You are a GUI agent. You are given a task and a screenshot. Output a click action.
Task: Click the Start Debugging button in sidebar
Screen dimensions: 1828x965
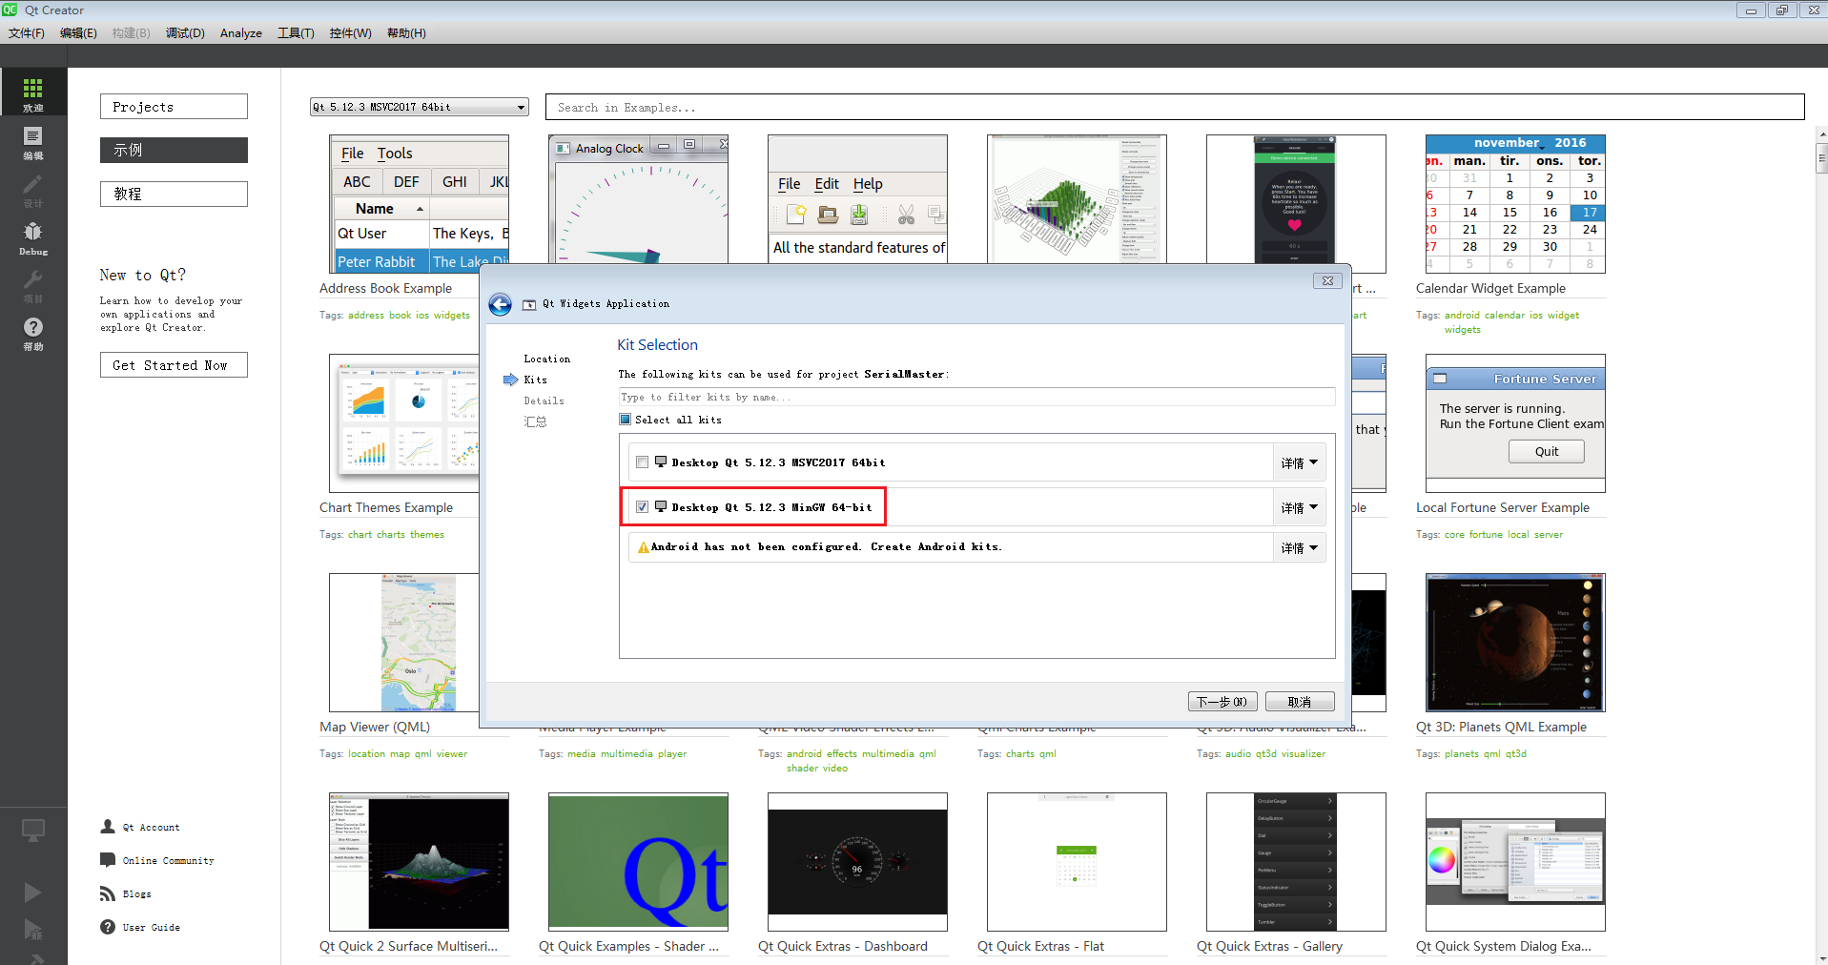(32, 930)
